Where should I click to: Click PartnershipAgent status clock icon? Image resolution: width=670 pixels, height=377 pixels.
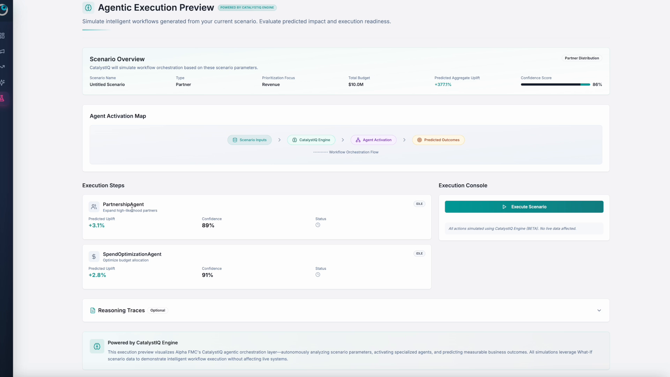318,225
